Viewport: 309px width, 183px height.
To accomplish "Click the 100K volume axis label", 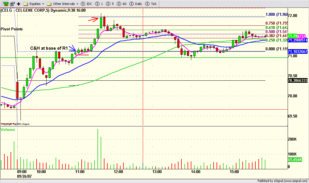I will click(292, 154).
